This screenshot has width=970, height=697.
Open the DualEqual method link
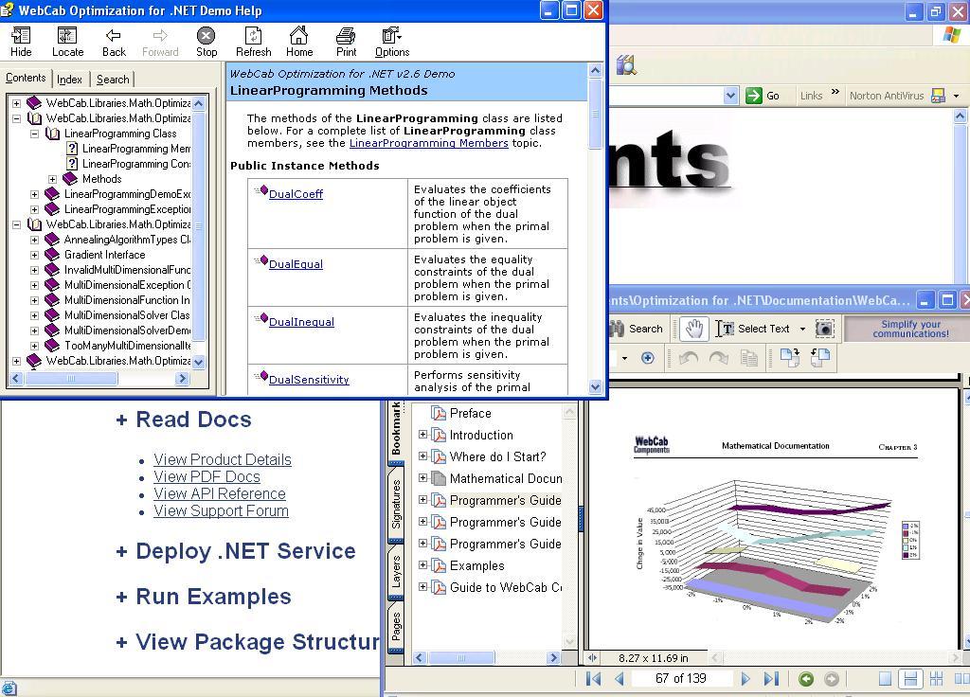pos(296,264)
